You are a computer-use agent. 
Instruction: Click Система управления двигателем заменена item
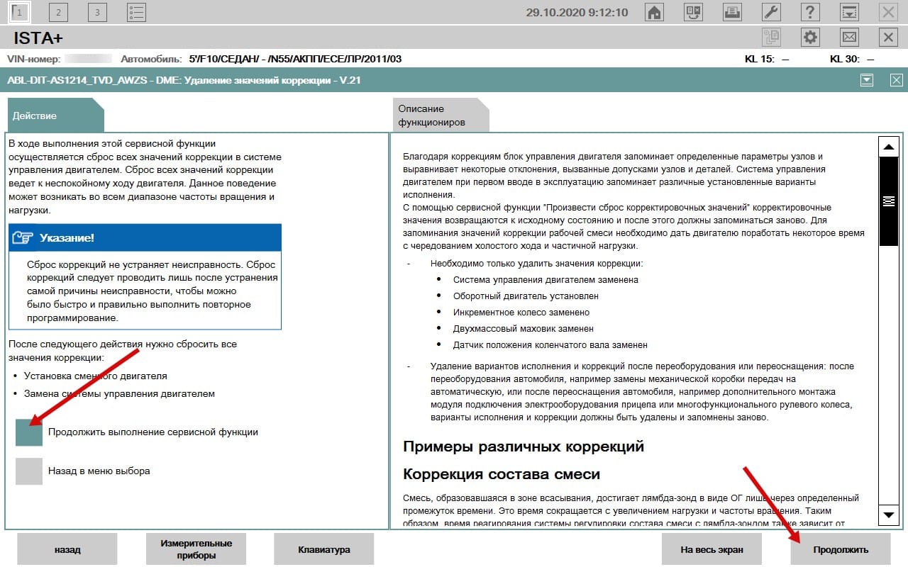point(546,279)
